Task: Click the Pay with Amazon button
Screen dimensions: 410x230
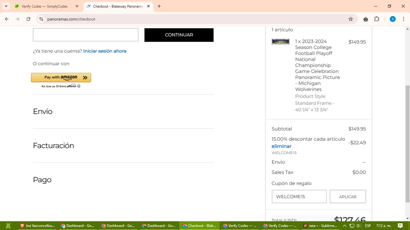Action: 61,77
